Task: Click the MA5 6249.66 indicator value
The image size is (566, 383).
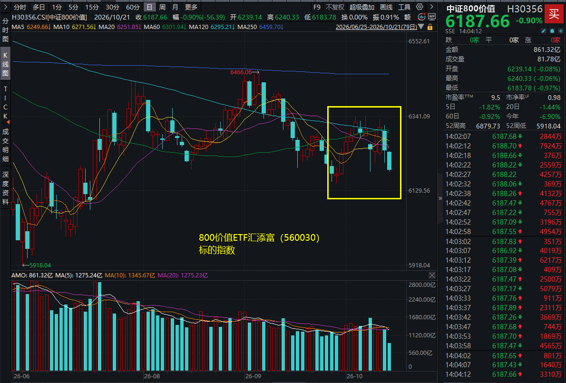Action: pos(31,27)
